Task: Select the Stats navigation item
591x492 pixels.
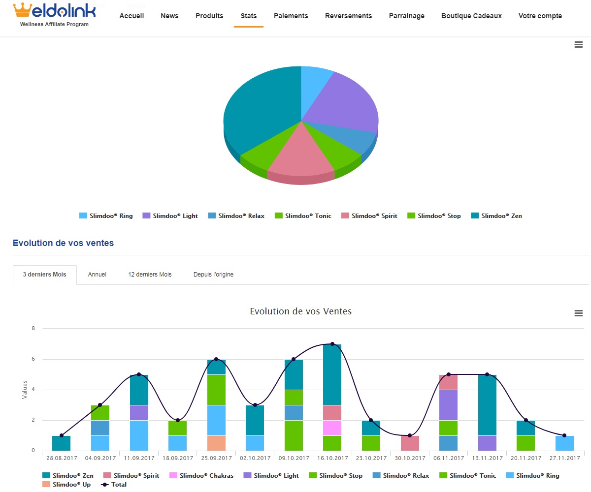Action: click(249, 16)
